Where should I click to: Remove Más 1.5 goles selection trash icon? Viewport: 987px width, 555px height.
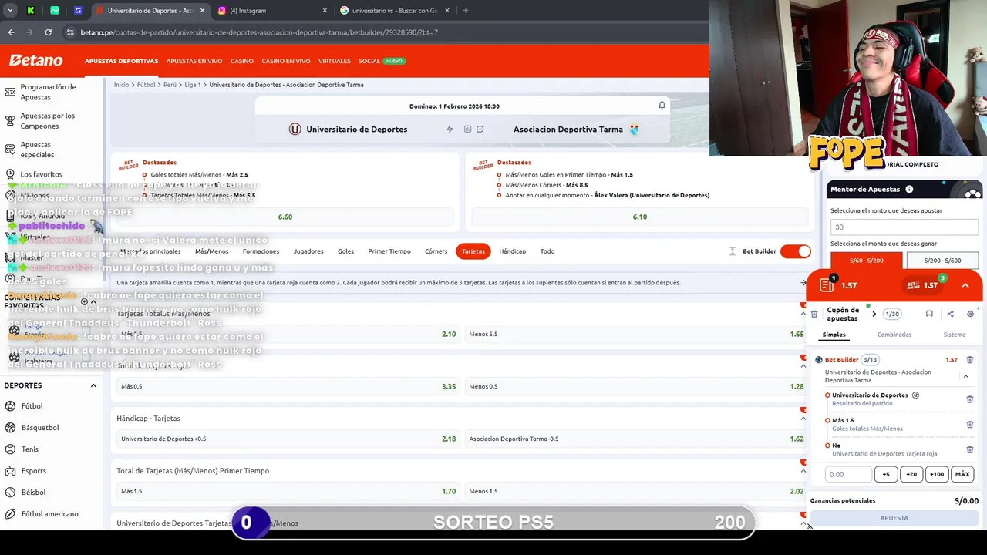[970, 424]
